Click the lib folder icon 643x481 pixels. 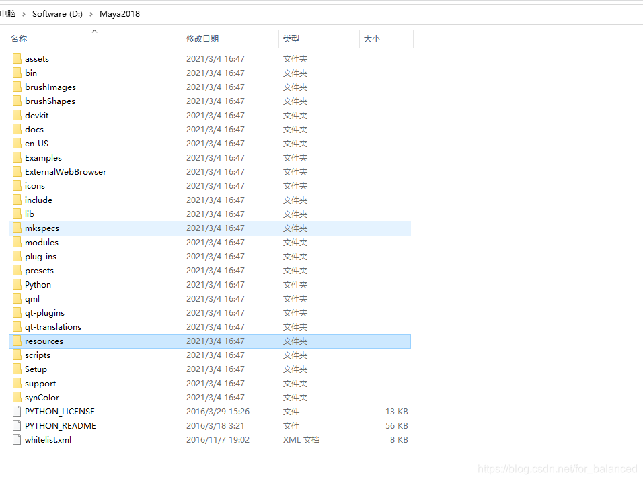[x=17, y=214]
